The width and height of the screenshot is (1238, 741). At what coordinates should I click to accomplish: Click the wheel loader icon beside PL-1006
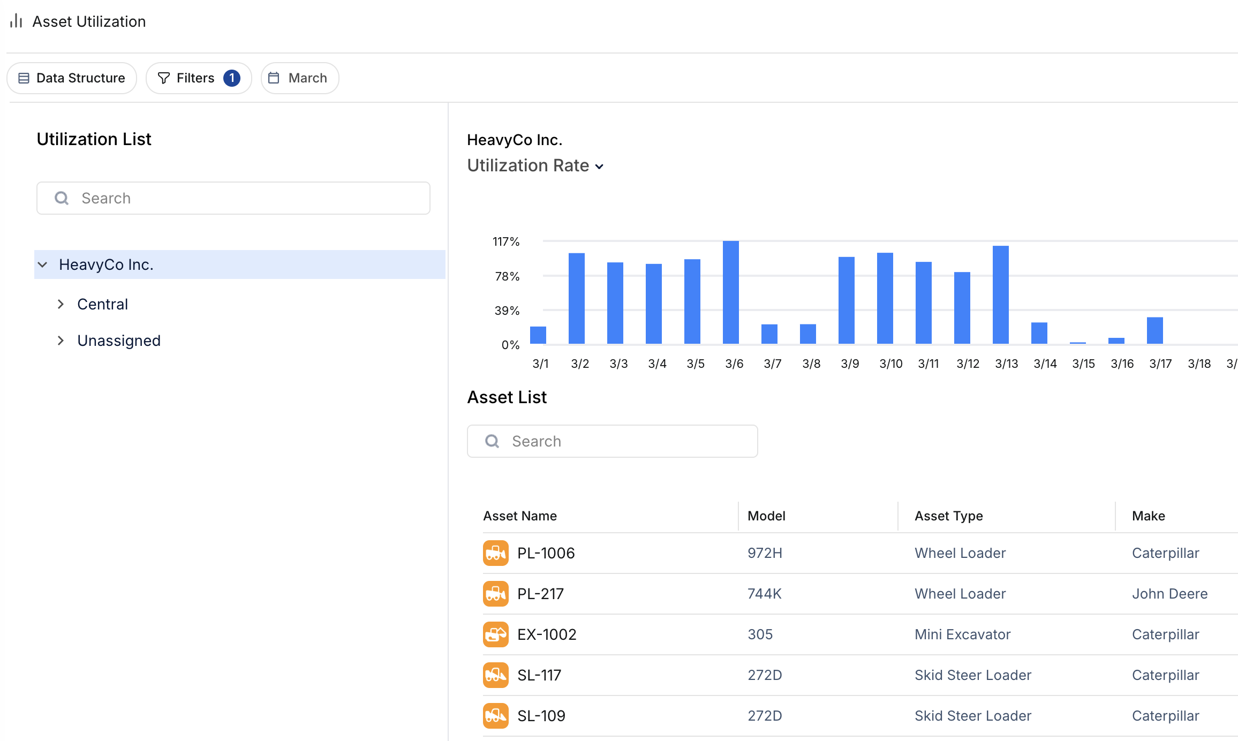495,553
